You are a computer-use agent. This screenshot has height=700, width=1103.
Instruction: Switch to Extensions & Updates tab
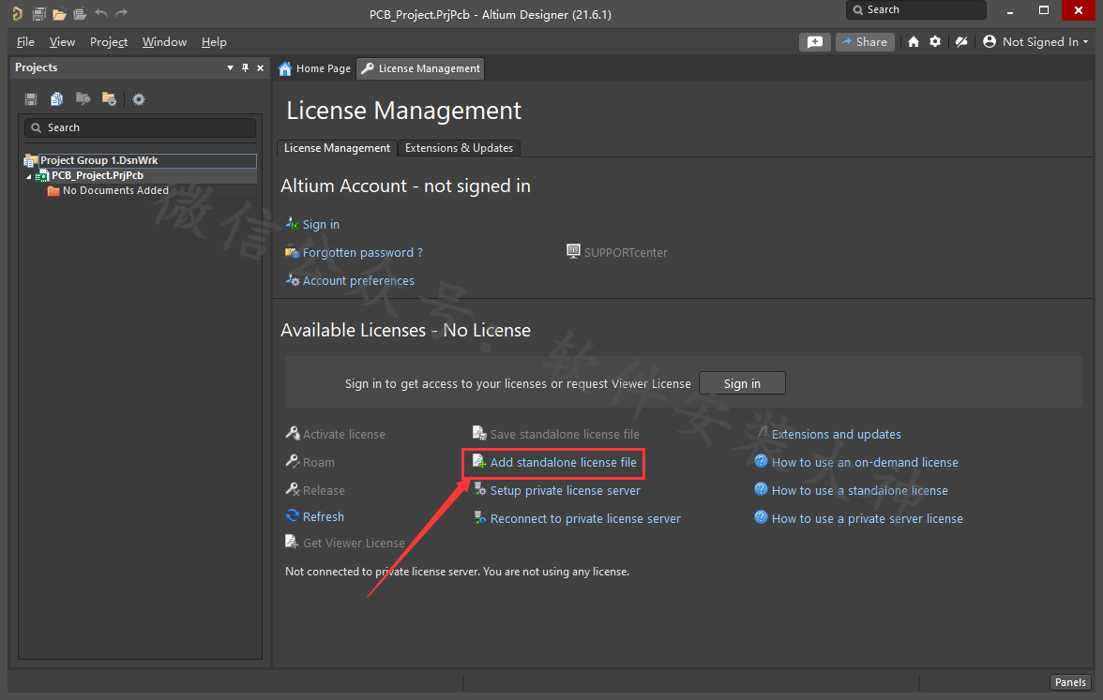[459, 148]
